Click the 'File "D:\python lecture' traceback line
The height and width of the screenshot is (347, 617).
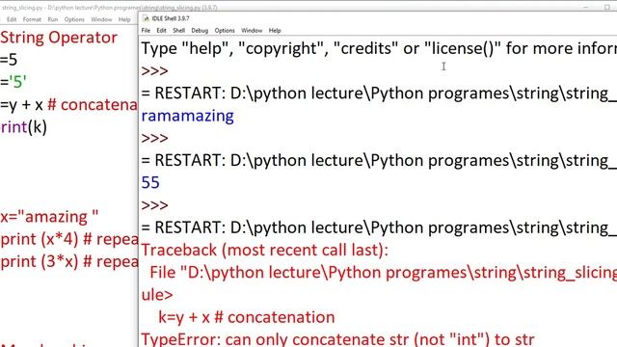click(x=383, y=272)
